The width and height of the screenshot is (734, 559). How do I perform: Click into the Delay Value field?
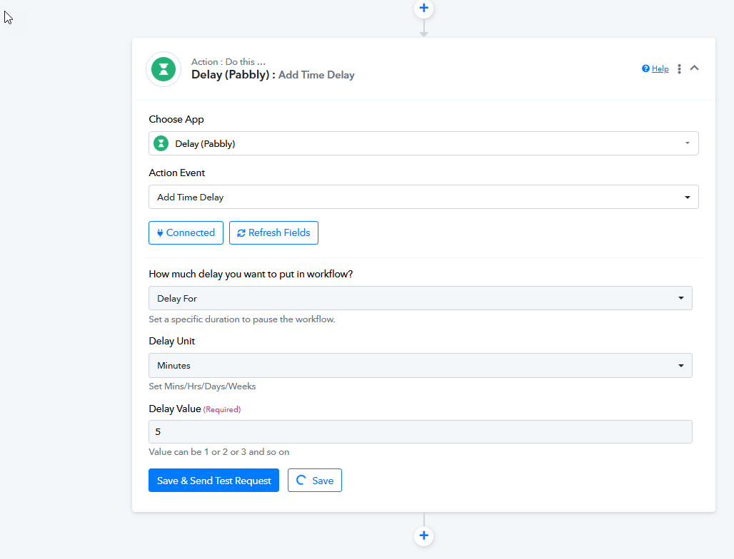point(420,432)
